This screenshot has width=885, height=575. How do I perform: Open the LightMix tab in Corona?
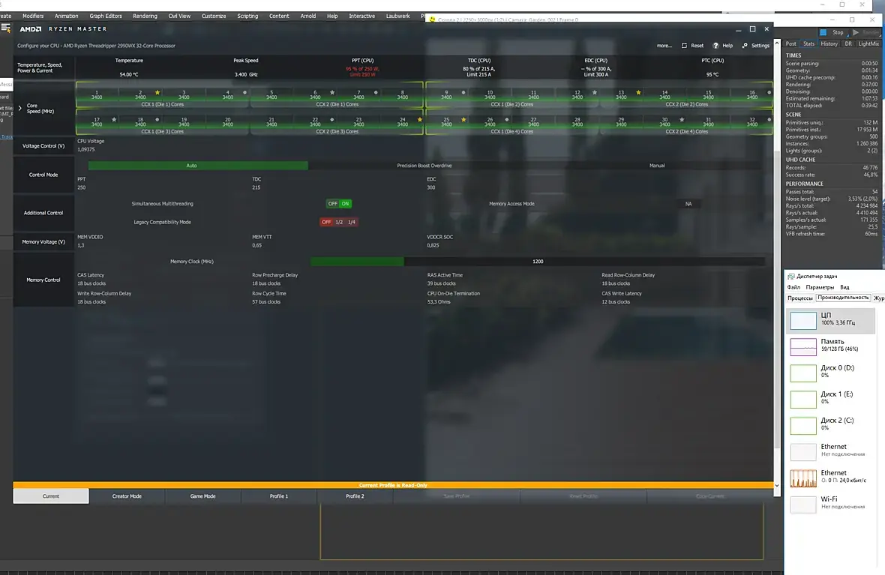click(868, 44)
